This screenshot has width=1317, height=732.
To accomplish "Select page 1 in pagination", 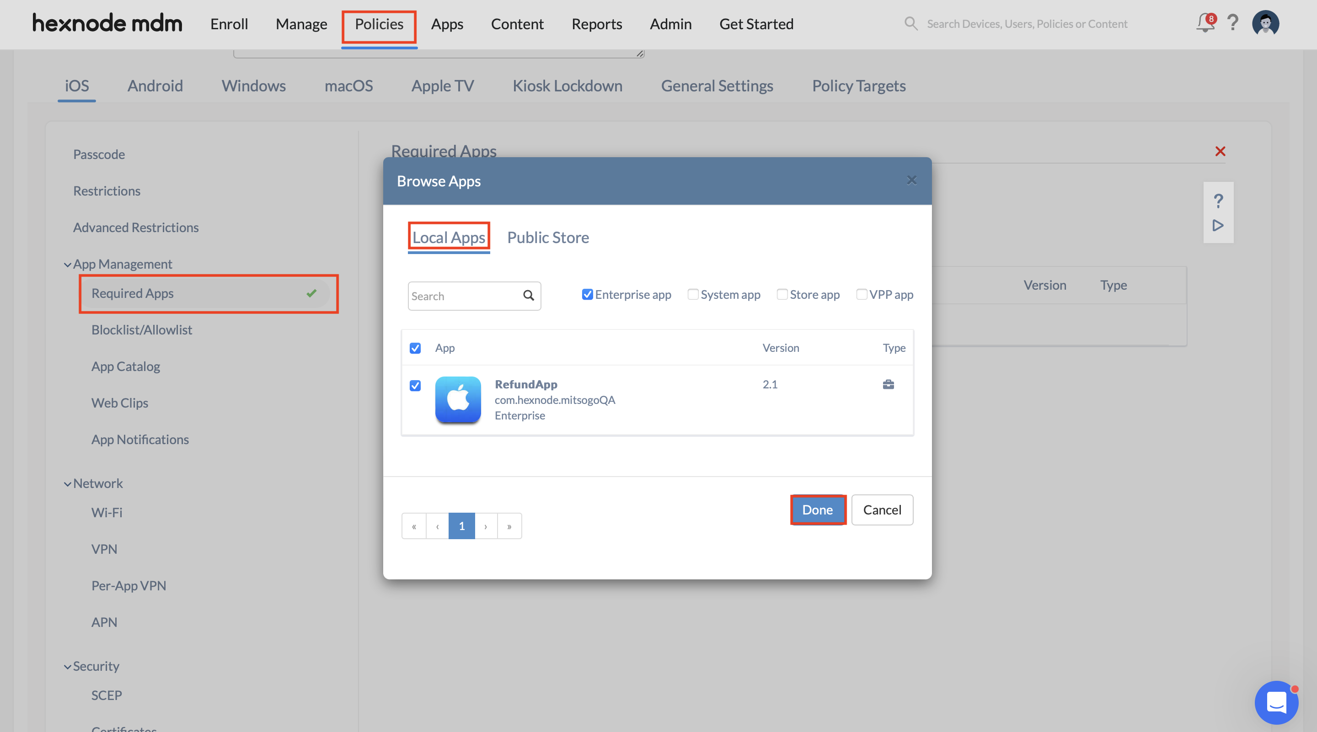I will click(x=462, y=525).
